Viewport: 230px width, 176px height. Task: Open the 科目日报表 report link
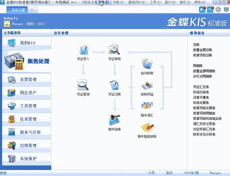pyautogui.click(x=201, y=92)
